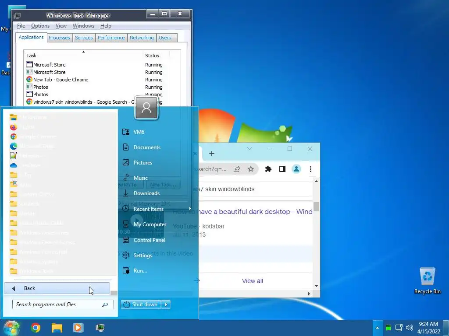Expand the Windows Ease of Access folder
Image resolution: width=449 pixels, height=336 pixels.
tap(43, 242)
